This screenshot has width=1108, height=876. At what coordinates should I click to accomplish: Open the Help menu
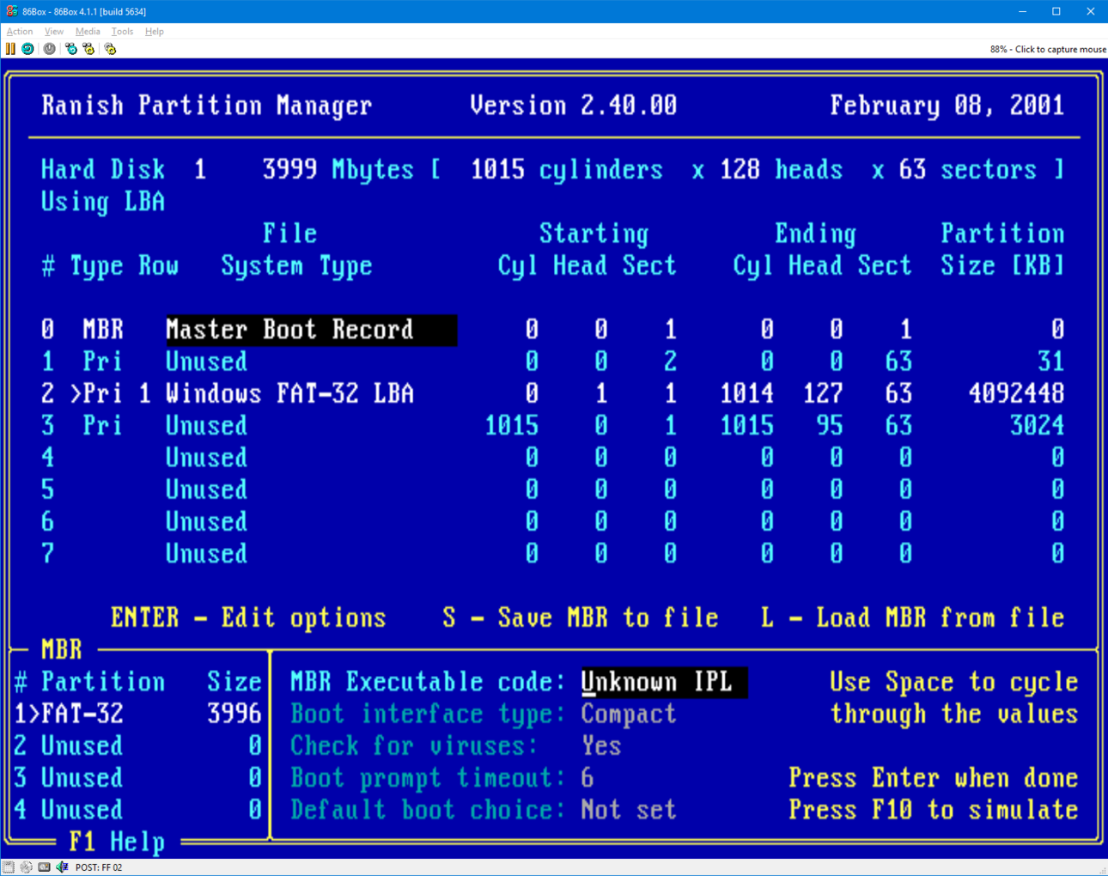coord(155,31)
